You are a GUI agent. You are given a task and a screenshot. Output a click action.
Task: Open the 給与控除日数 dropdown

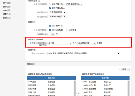(x=86, y=43)
